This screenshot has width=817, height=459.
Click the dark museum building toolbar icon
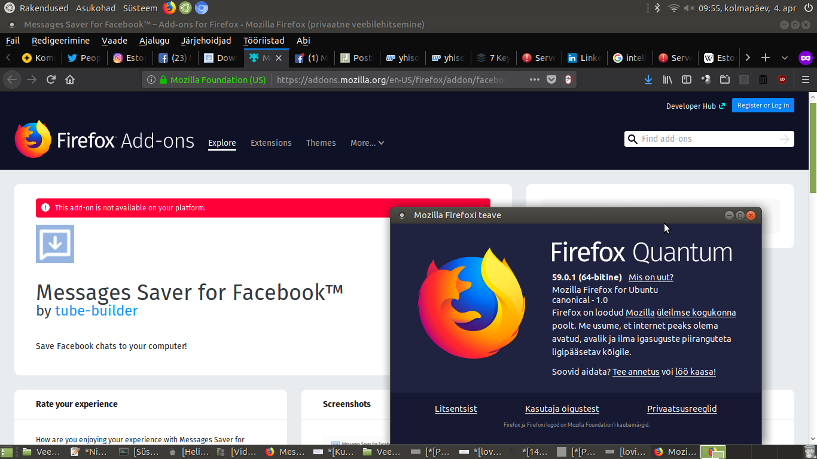click(763, 79)
